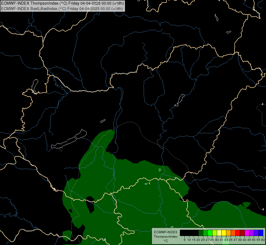The height and width of the screenshot is (245, 266).
Task: Select the indigo 50–55 legend swatch
Action: coord(256,233)
